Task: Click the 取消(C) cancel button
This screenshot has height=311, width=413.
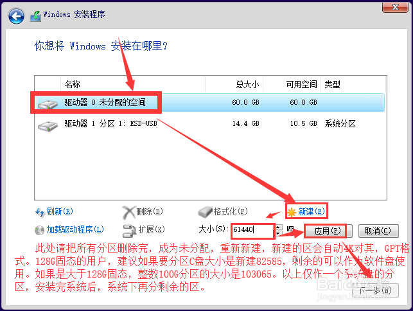Action: pos(378,231)
